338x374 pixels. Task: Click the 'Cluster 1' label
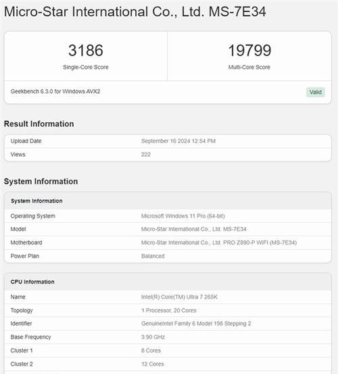click(x=22, y=350)
